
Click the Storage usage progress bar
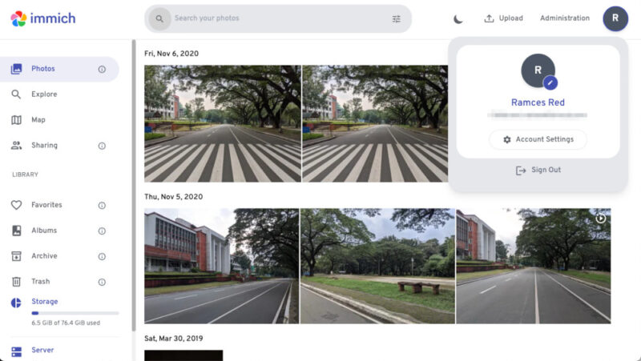pyautogui.click(x=75, y=313)
